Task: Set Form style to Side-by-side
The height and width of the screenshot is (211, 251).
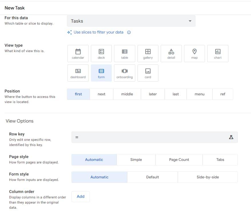Action: point(208,177)
